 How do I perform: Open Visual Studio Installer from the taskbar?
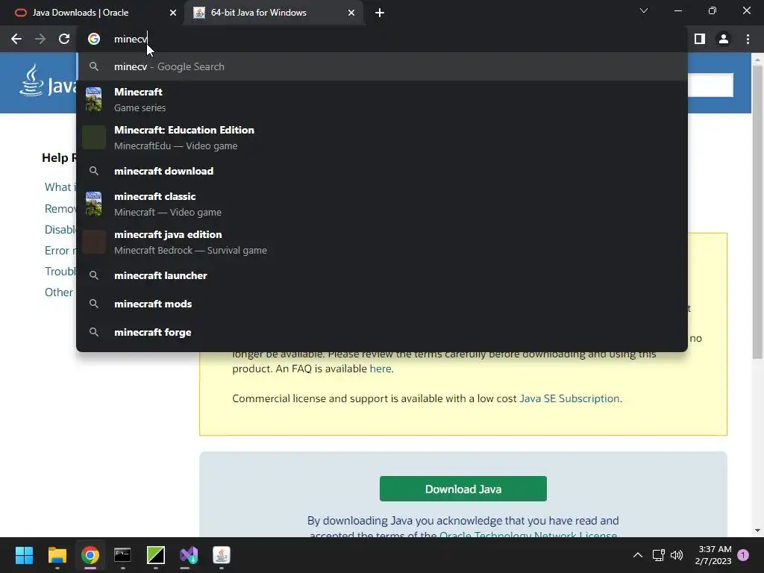(x=189, y=555)
